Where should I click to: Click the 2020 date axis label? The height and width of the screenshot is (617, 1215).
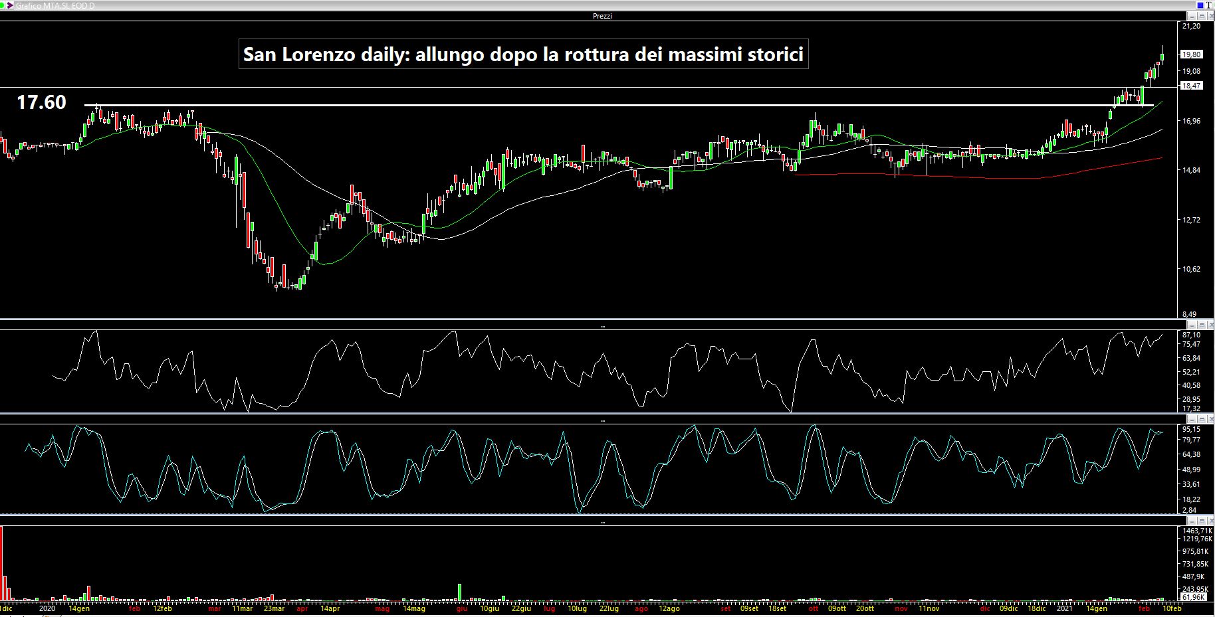click(47, 608)
